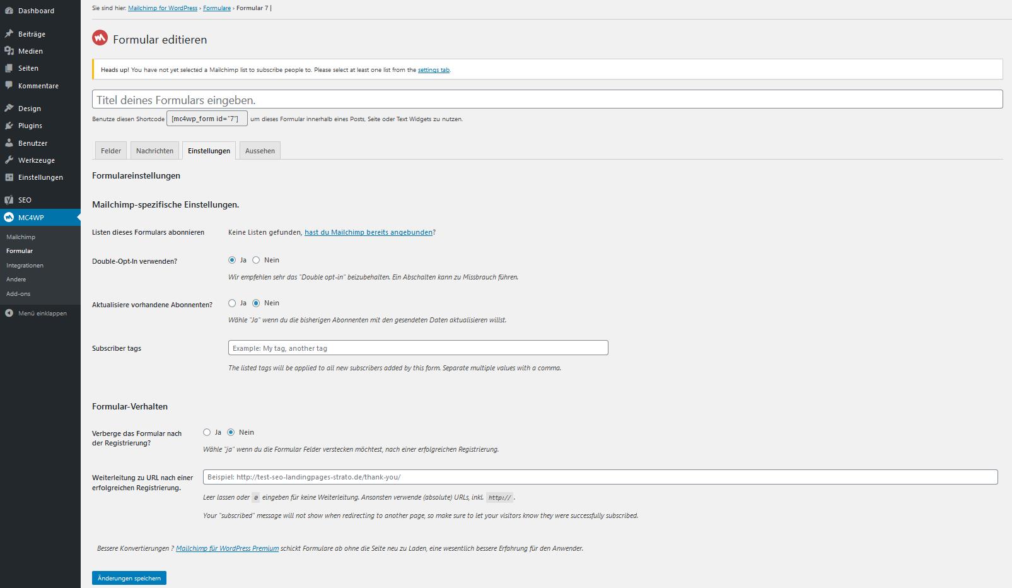Open the Dashboard menu item
1012x588 pixels.
click(40, 11)
